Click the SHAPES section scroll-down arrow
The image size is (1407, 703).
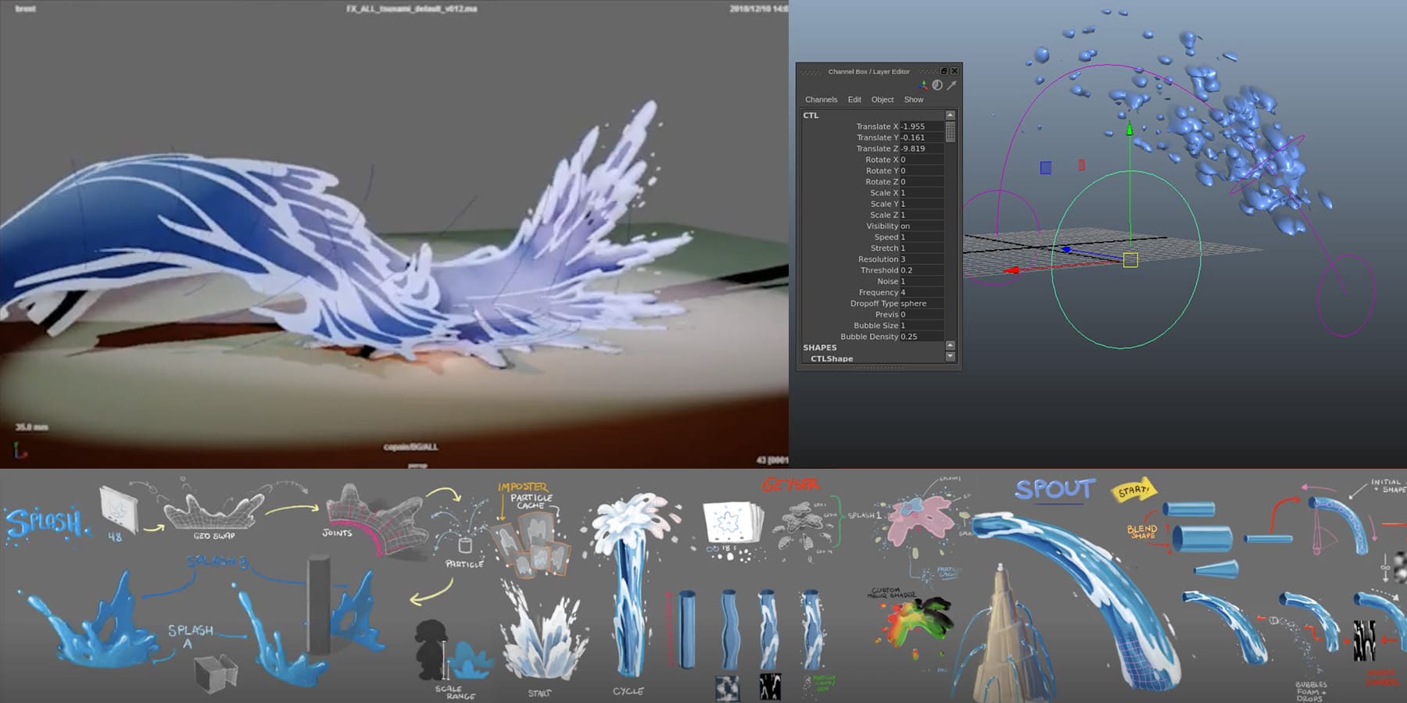[x=951, y=356]
